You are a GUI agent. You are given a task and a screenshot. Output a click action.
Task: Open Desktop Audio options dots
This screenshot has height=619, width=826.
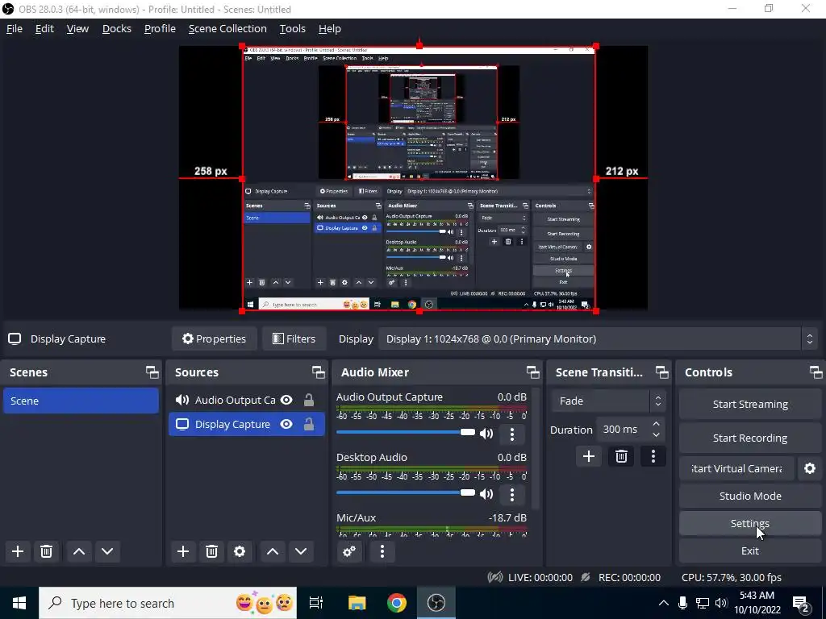coord(512,494)
